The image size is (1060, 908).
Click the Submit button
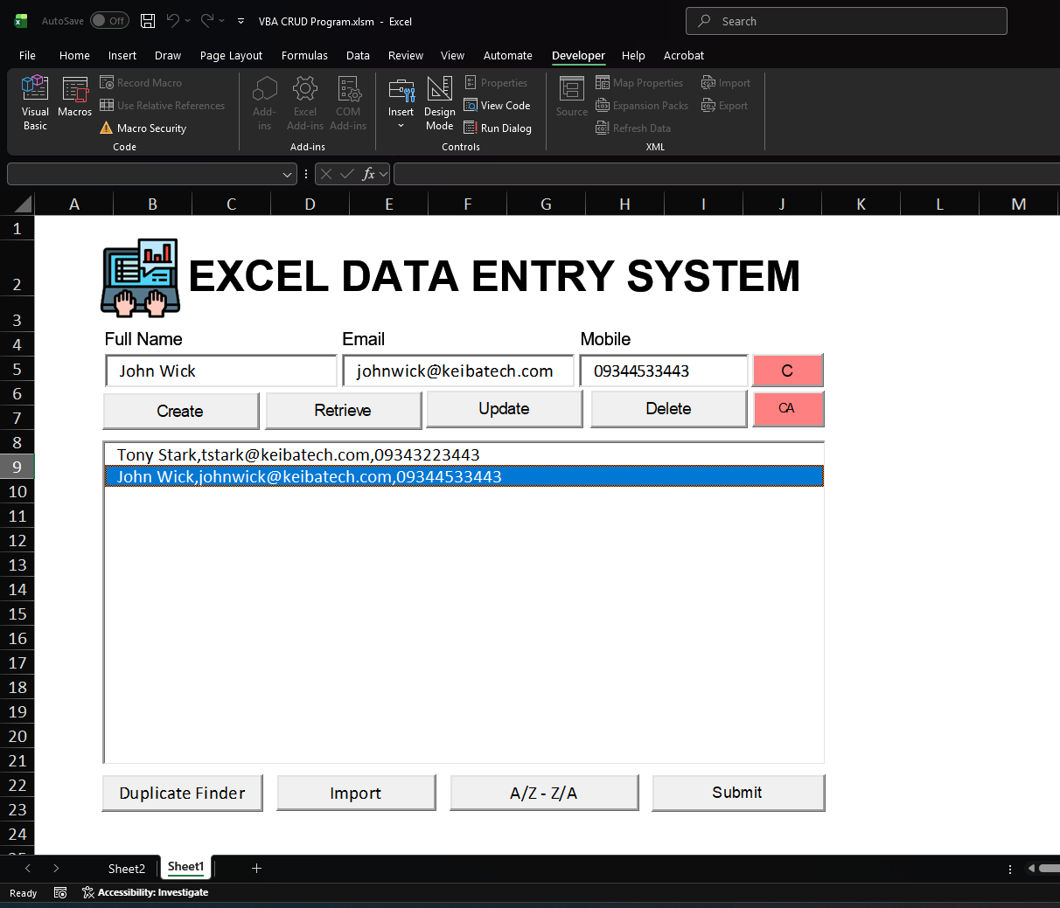tap(737, 793)
